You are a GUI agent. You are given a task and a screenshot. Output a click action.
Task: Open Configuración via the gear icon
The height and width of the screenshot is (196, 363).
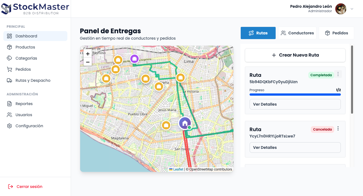(x=9, y=126)
